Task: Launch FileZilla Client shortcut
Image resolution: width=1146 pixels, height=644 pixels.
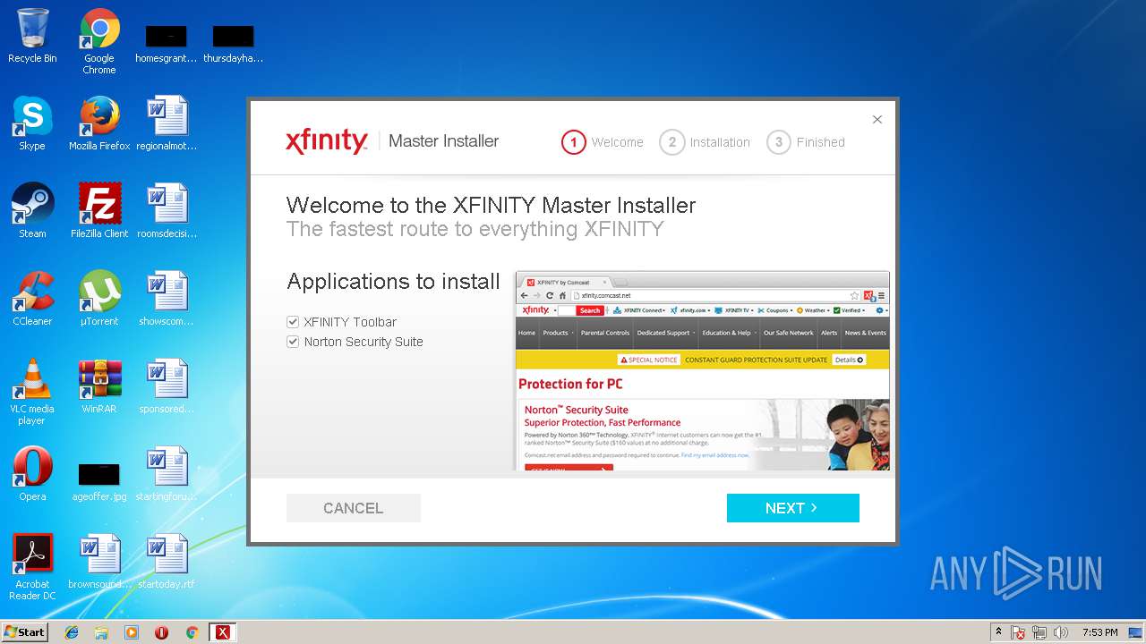Action: coord(99,211)
